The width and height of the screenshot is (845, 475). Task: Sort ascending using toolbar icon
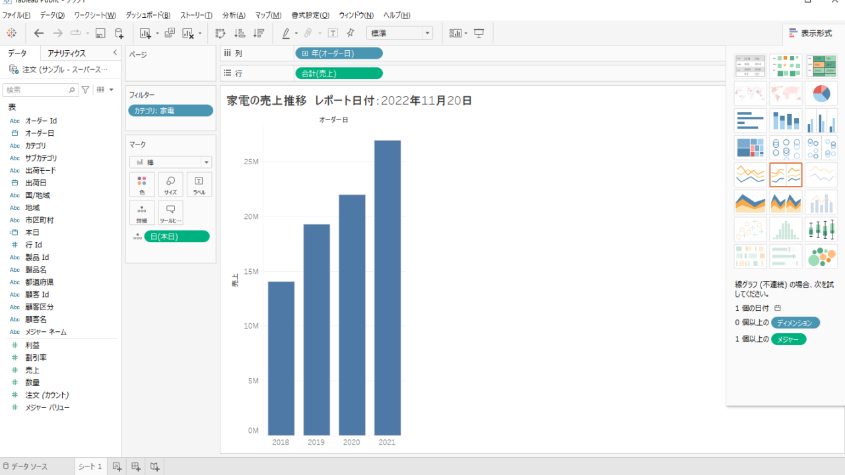[240, 33]
